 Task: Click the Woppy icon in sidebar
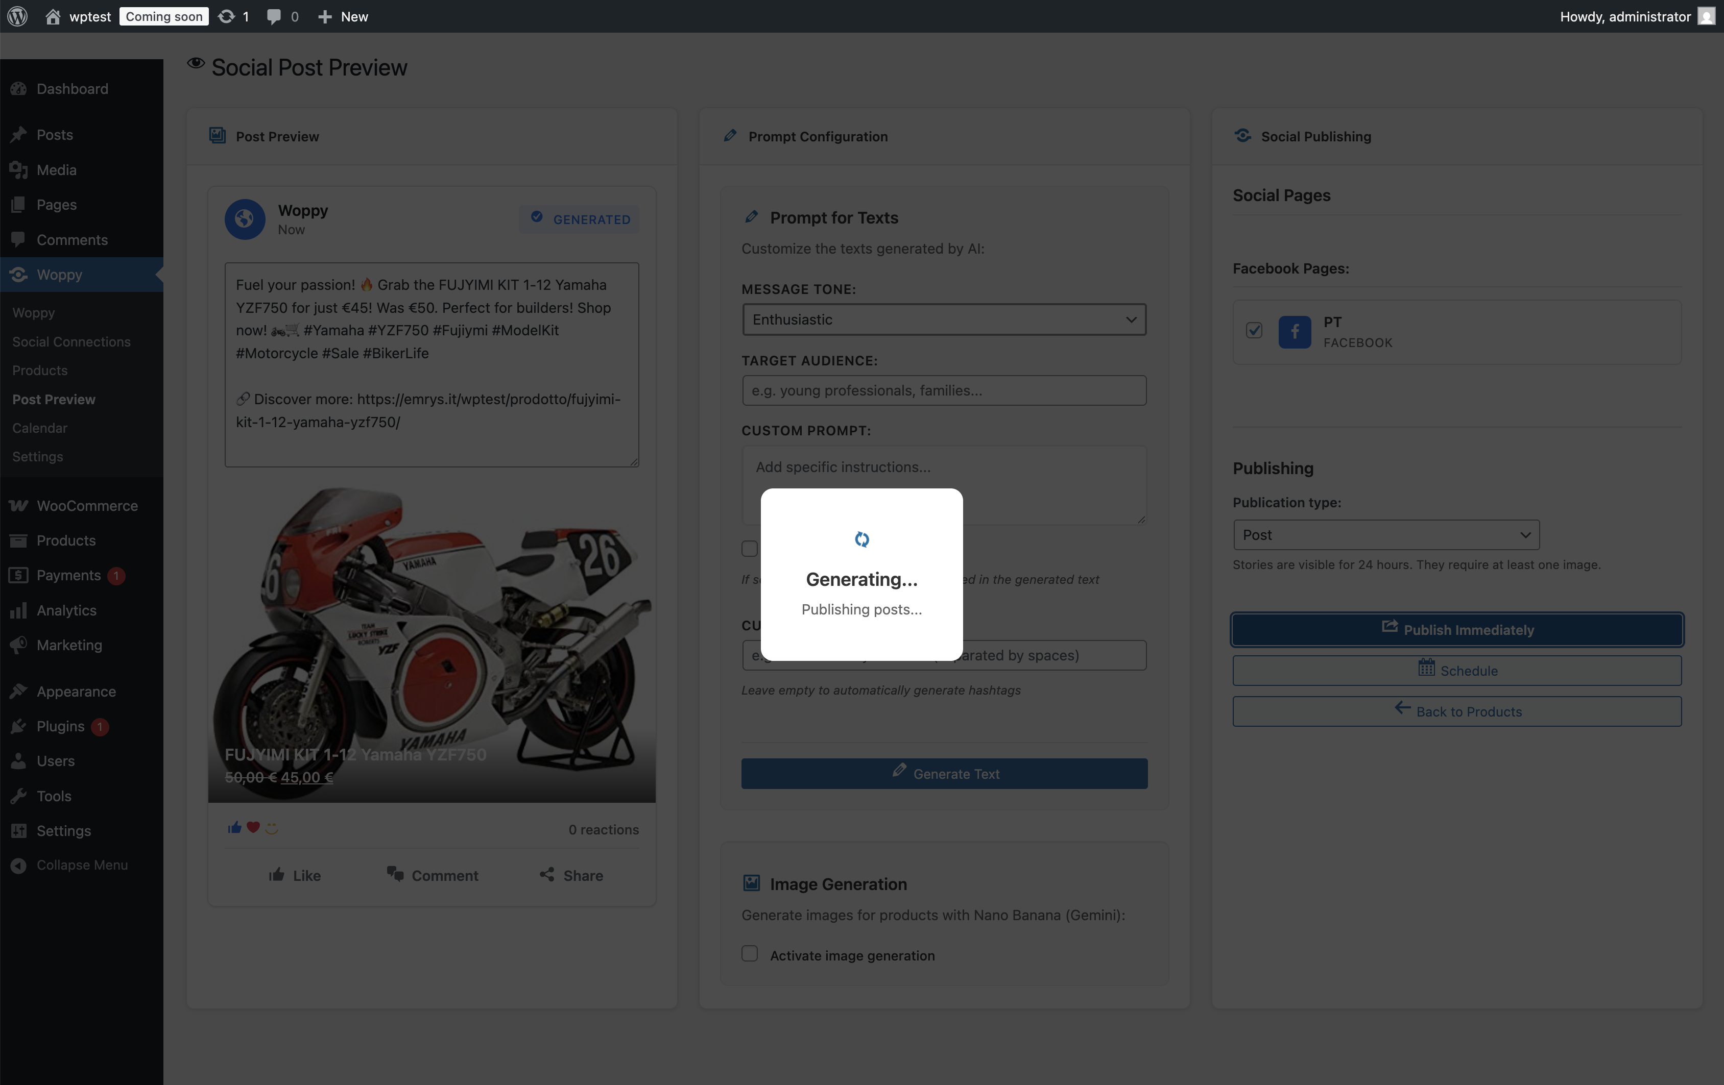point(18,274)
